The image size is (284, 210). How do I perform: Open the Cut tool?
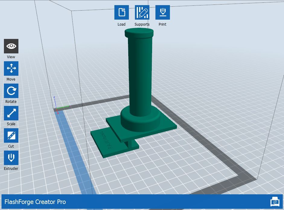(x=11, y=135)
